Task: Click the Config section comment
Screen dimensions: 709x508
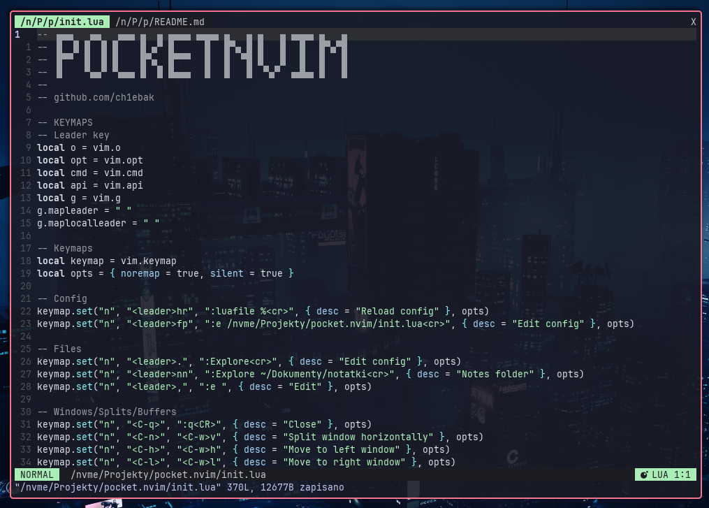Action: pos(62,298)
